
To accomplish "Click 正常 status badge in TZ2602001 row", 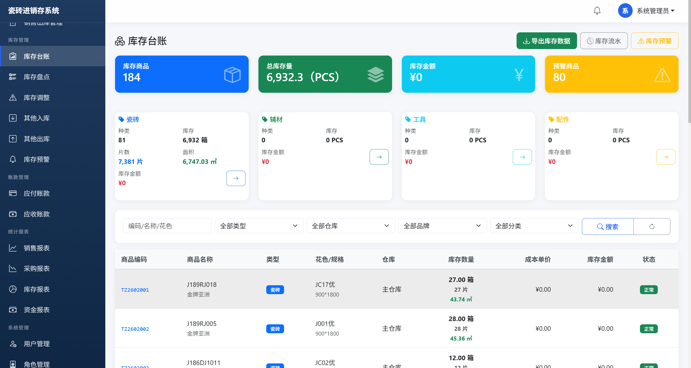I will tap(649, 290).
